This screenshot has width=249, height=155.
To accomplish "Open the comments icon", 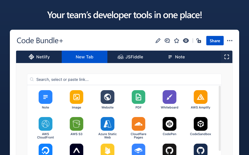I will (167, 41).
